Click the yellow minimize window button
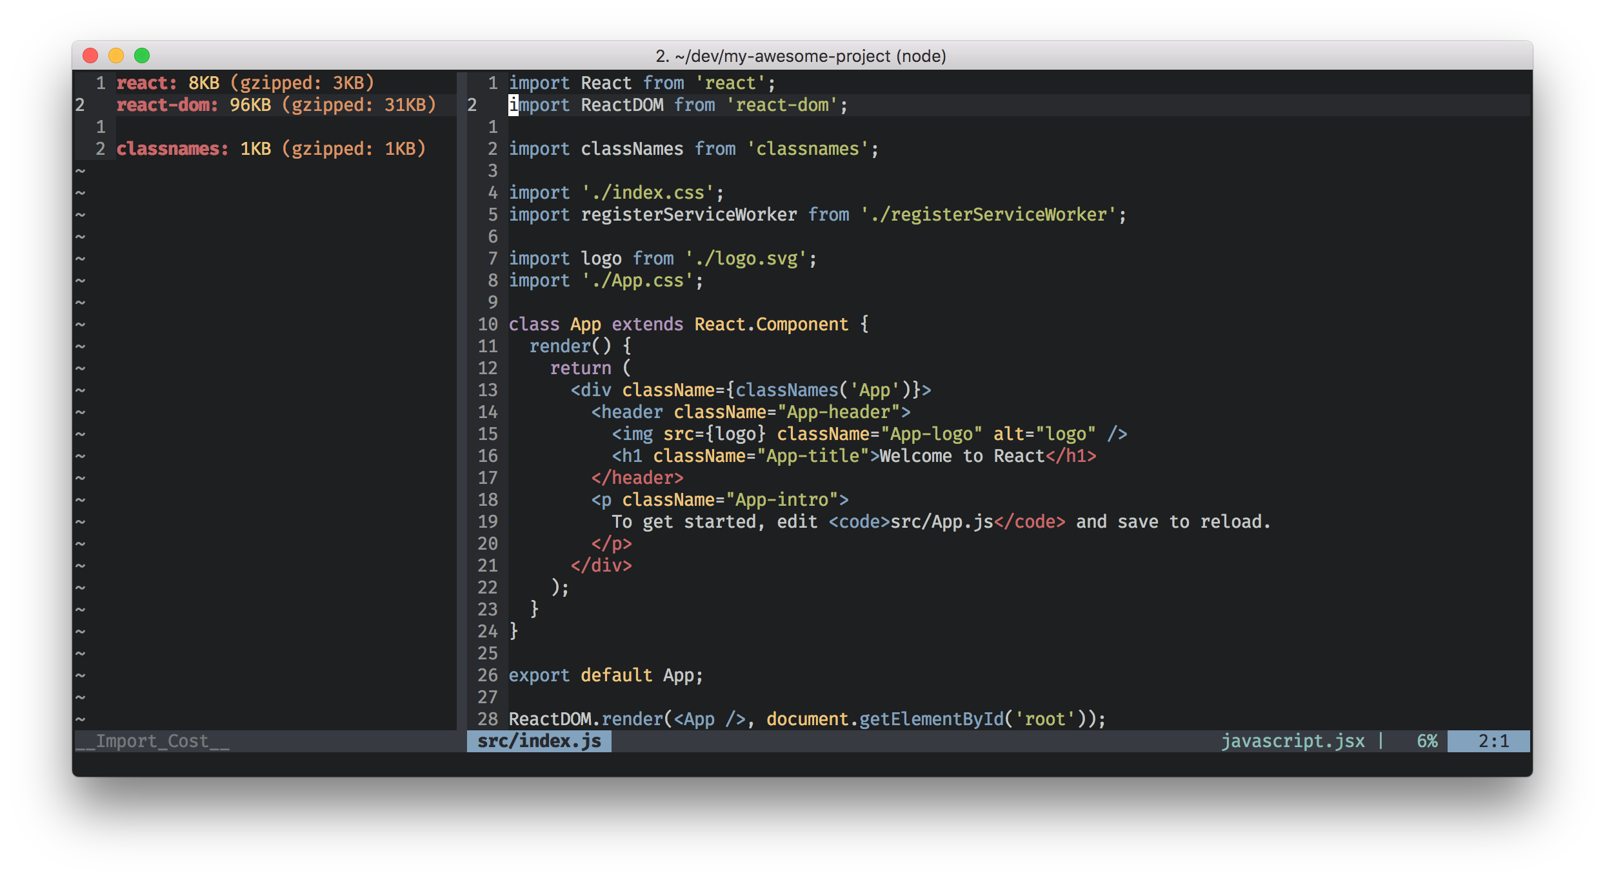Image resolution: width=1605 pixels, height=880 pixels. (116, 55)
